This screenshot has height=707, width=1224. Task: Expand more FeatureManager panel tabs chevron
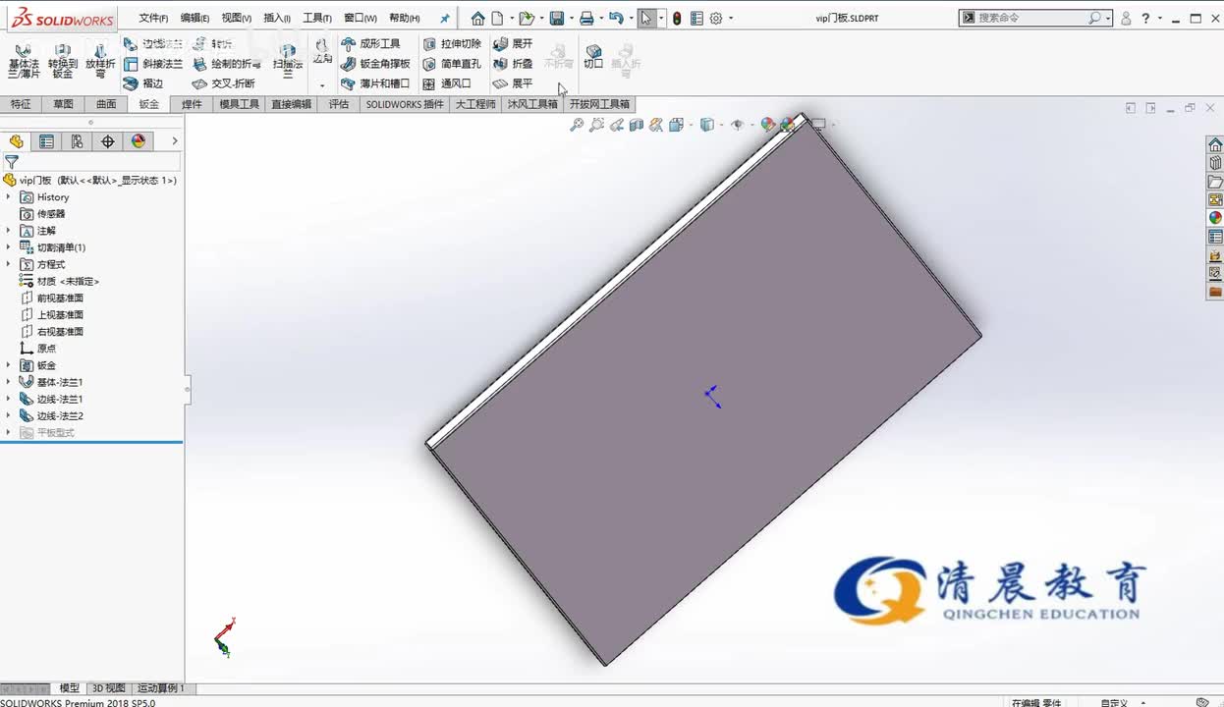pos(175,141)
